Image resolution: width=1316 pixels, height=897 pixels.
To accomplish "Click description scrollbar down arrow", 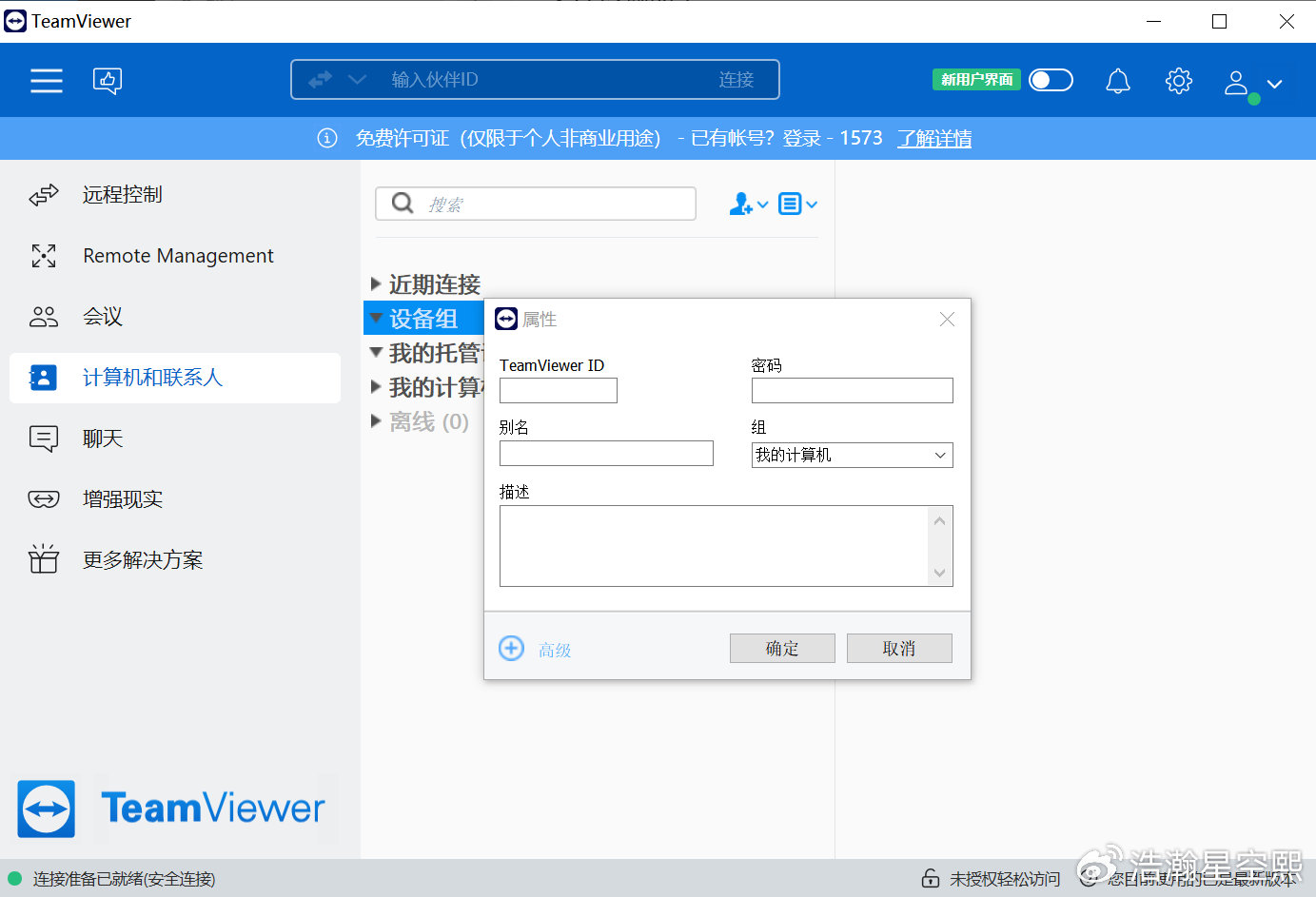I will pyautogui.click(x=939, y=573).
